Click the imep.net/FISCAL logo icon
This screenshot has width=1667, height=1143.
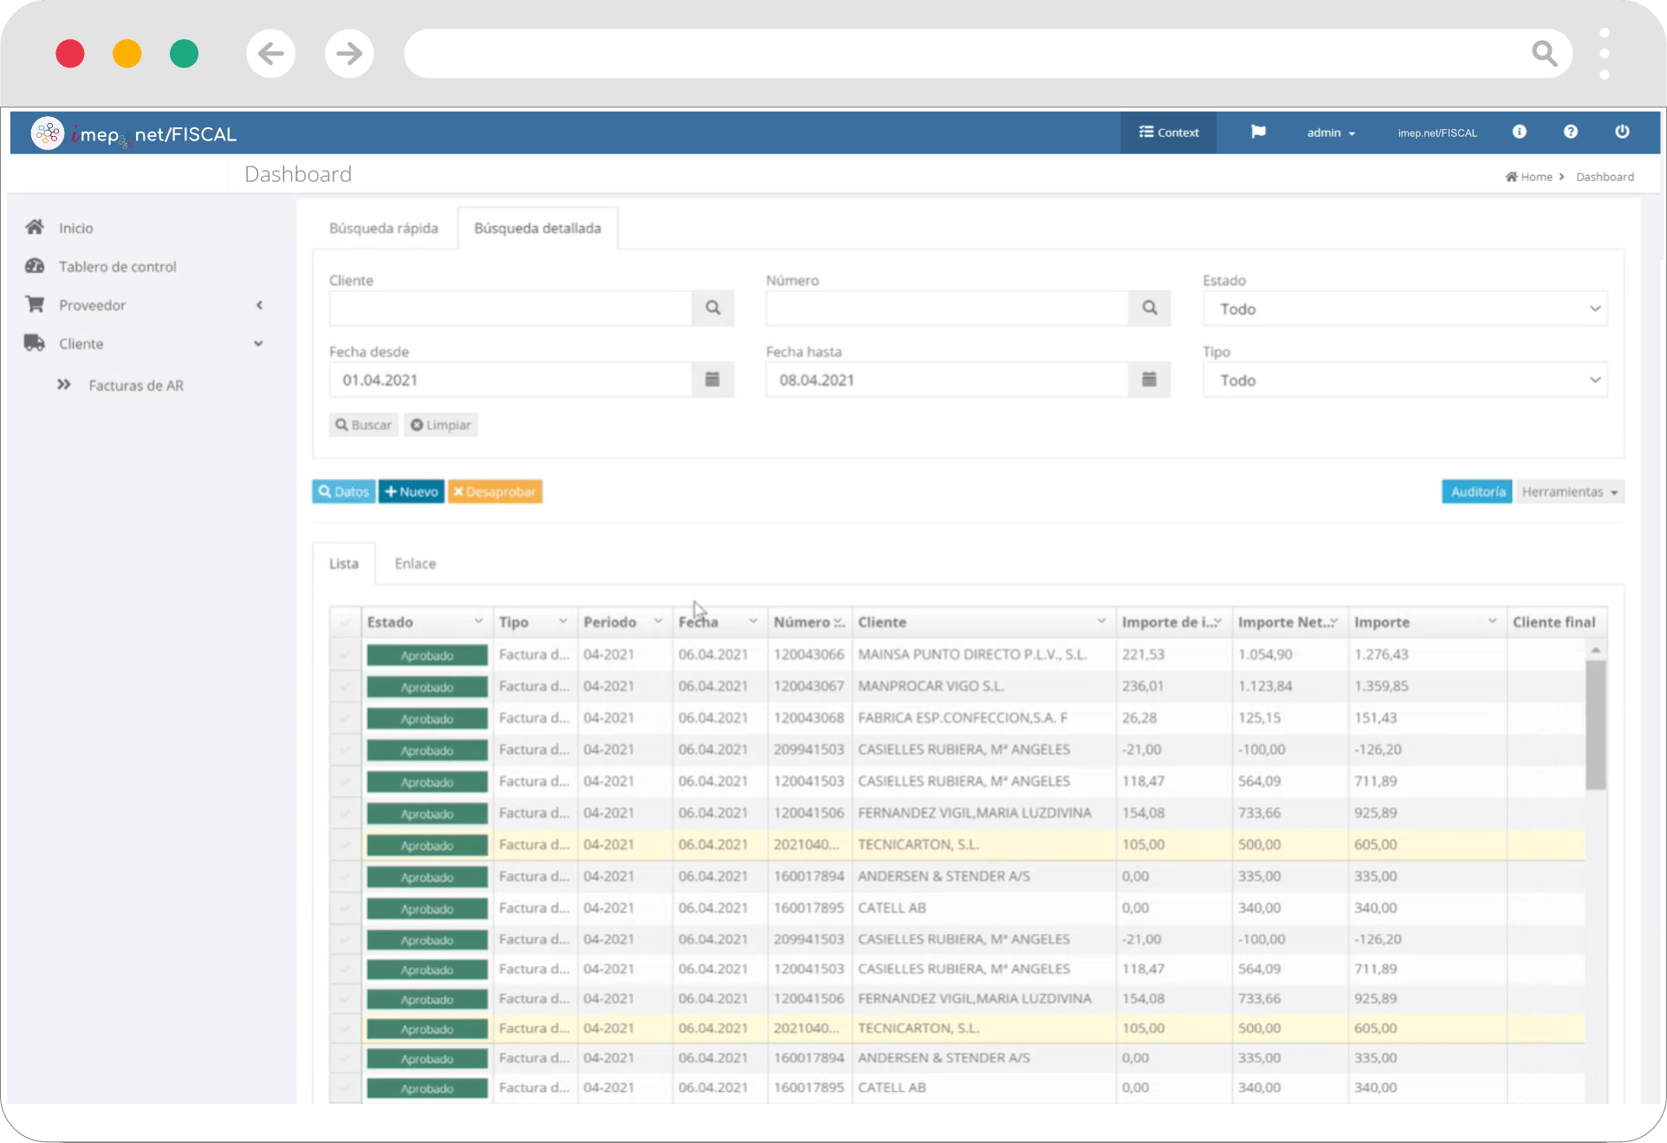(48, 133)
